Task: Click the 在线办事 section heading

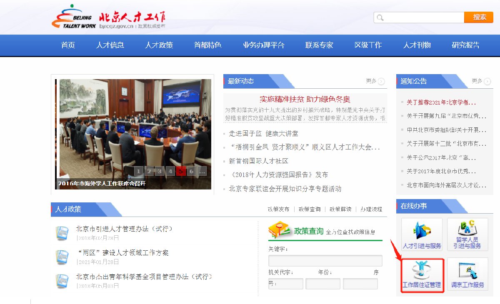Action: pos(414,206)
